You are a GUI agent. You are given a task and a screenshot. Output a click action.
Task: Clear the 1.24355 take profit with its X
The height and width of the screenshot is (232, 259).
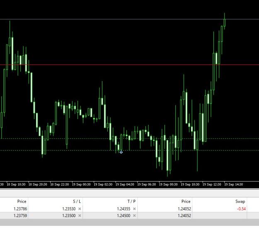click(x=134, y=209)
